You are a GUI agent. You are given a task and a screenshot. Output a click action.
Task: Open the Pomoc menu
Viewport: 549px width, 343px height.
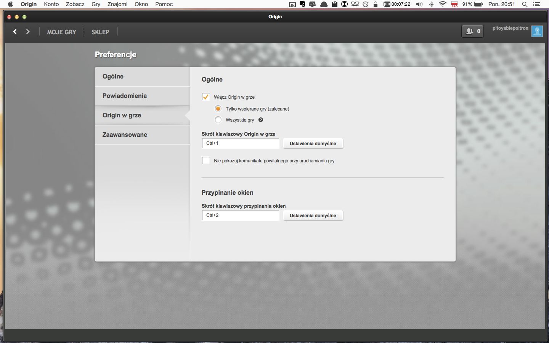click(x=164, y=4)
